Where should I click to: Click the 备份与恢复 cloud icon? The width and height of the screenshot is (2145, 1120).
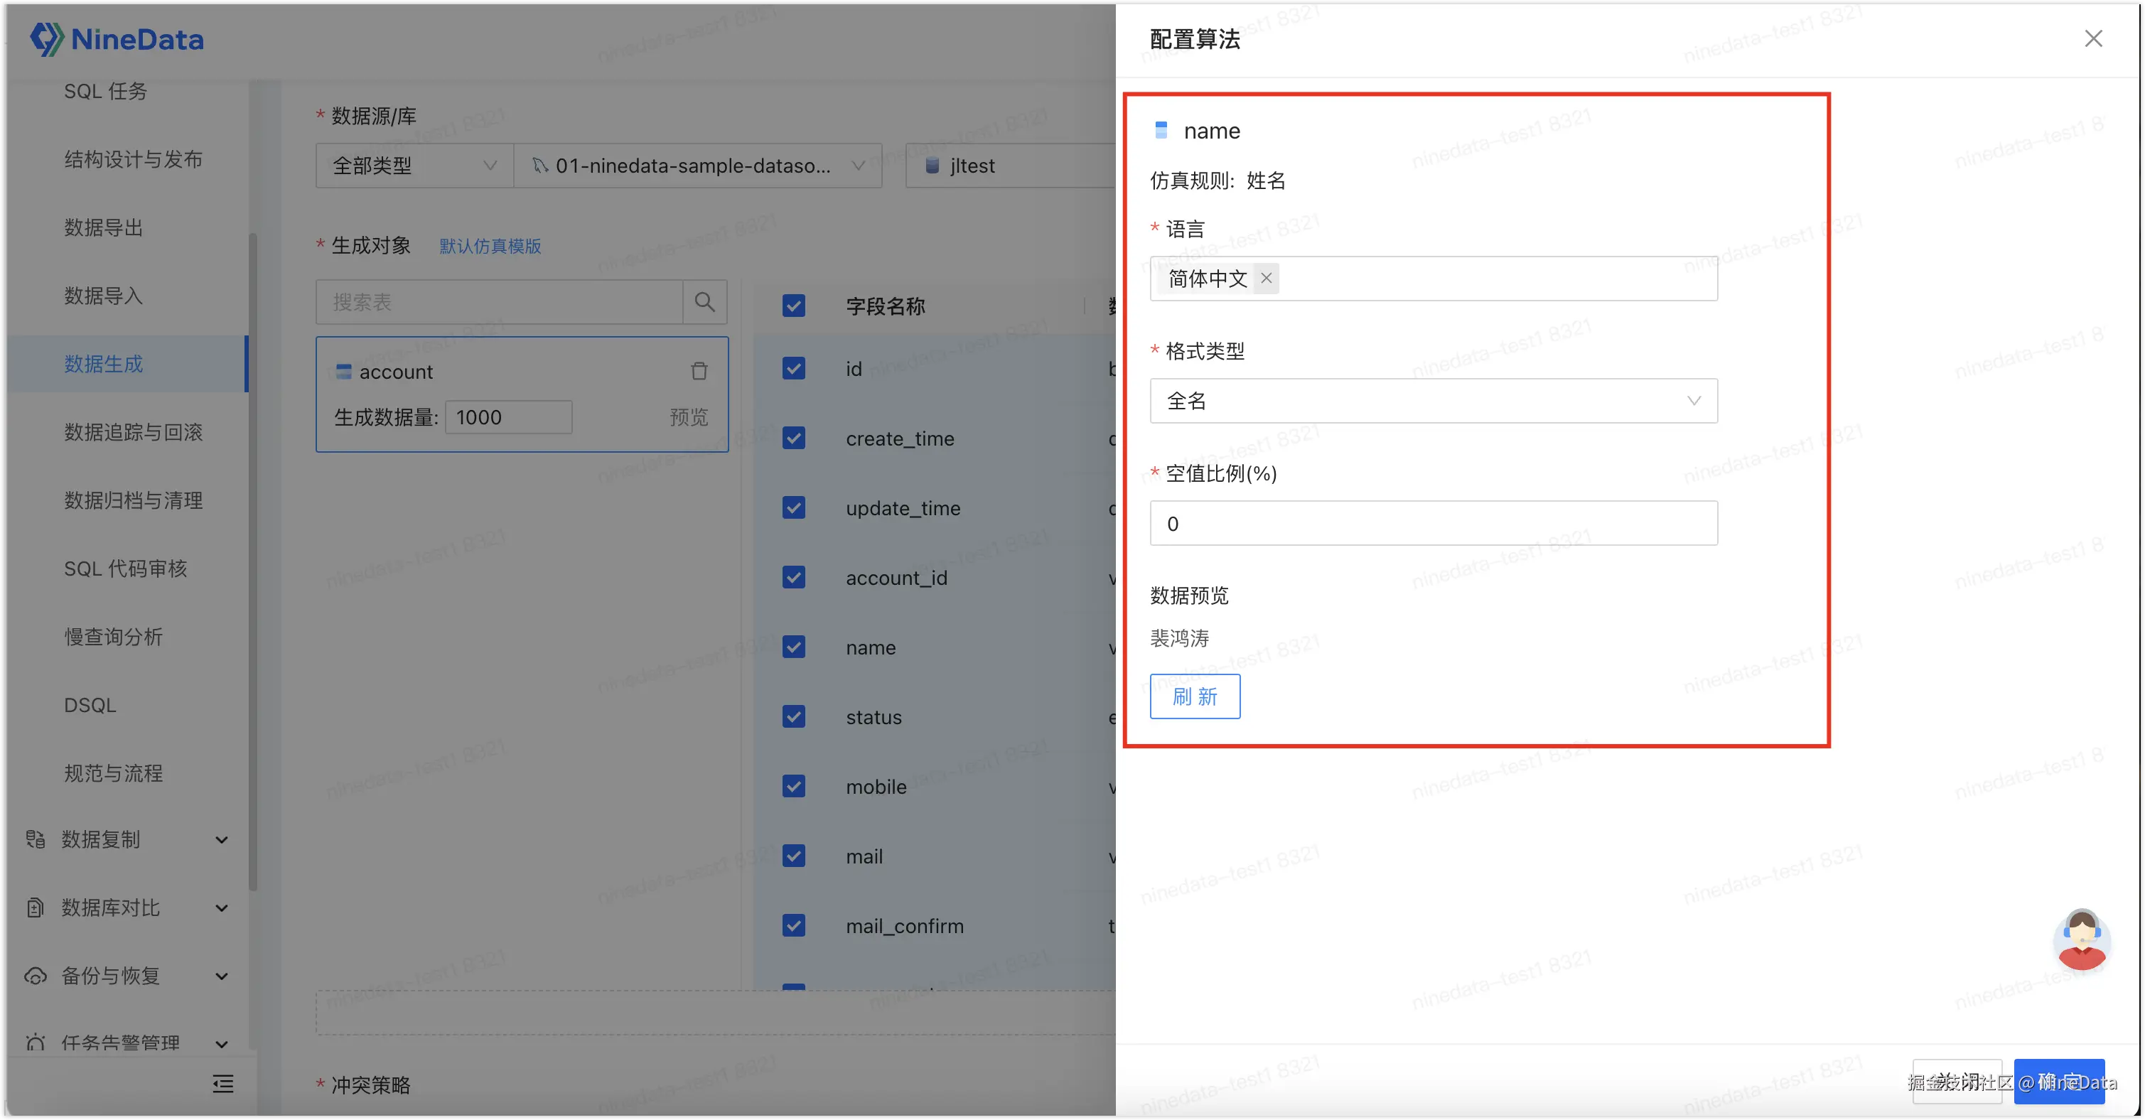coord(35,976)
